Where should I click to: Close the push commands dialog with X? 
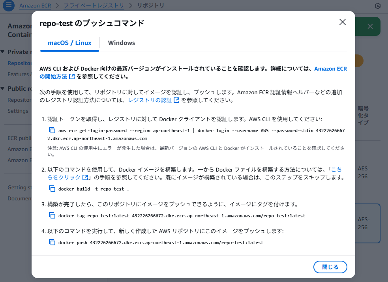pos(343,22)
